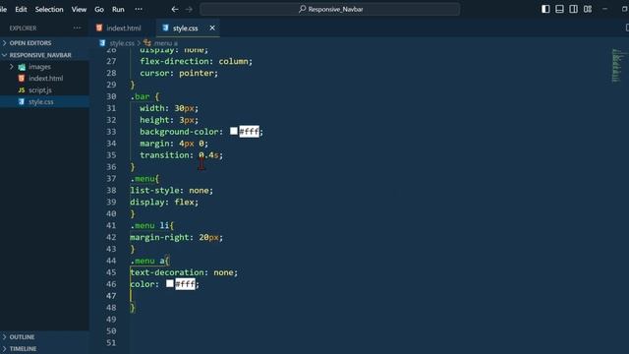Viewport: 629px width, 354px height.
Task: Click the EXPLORER panel title
Action: click(x=23, y=29)
